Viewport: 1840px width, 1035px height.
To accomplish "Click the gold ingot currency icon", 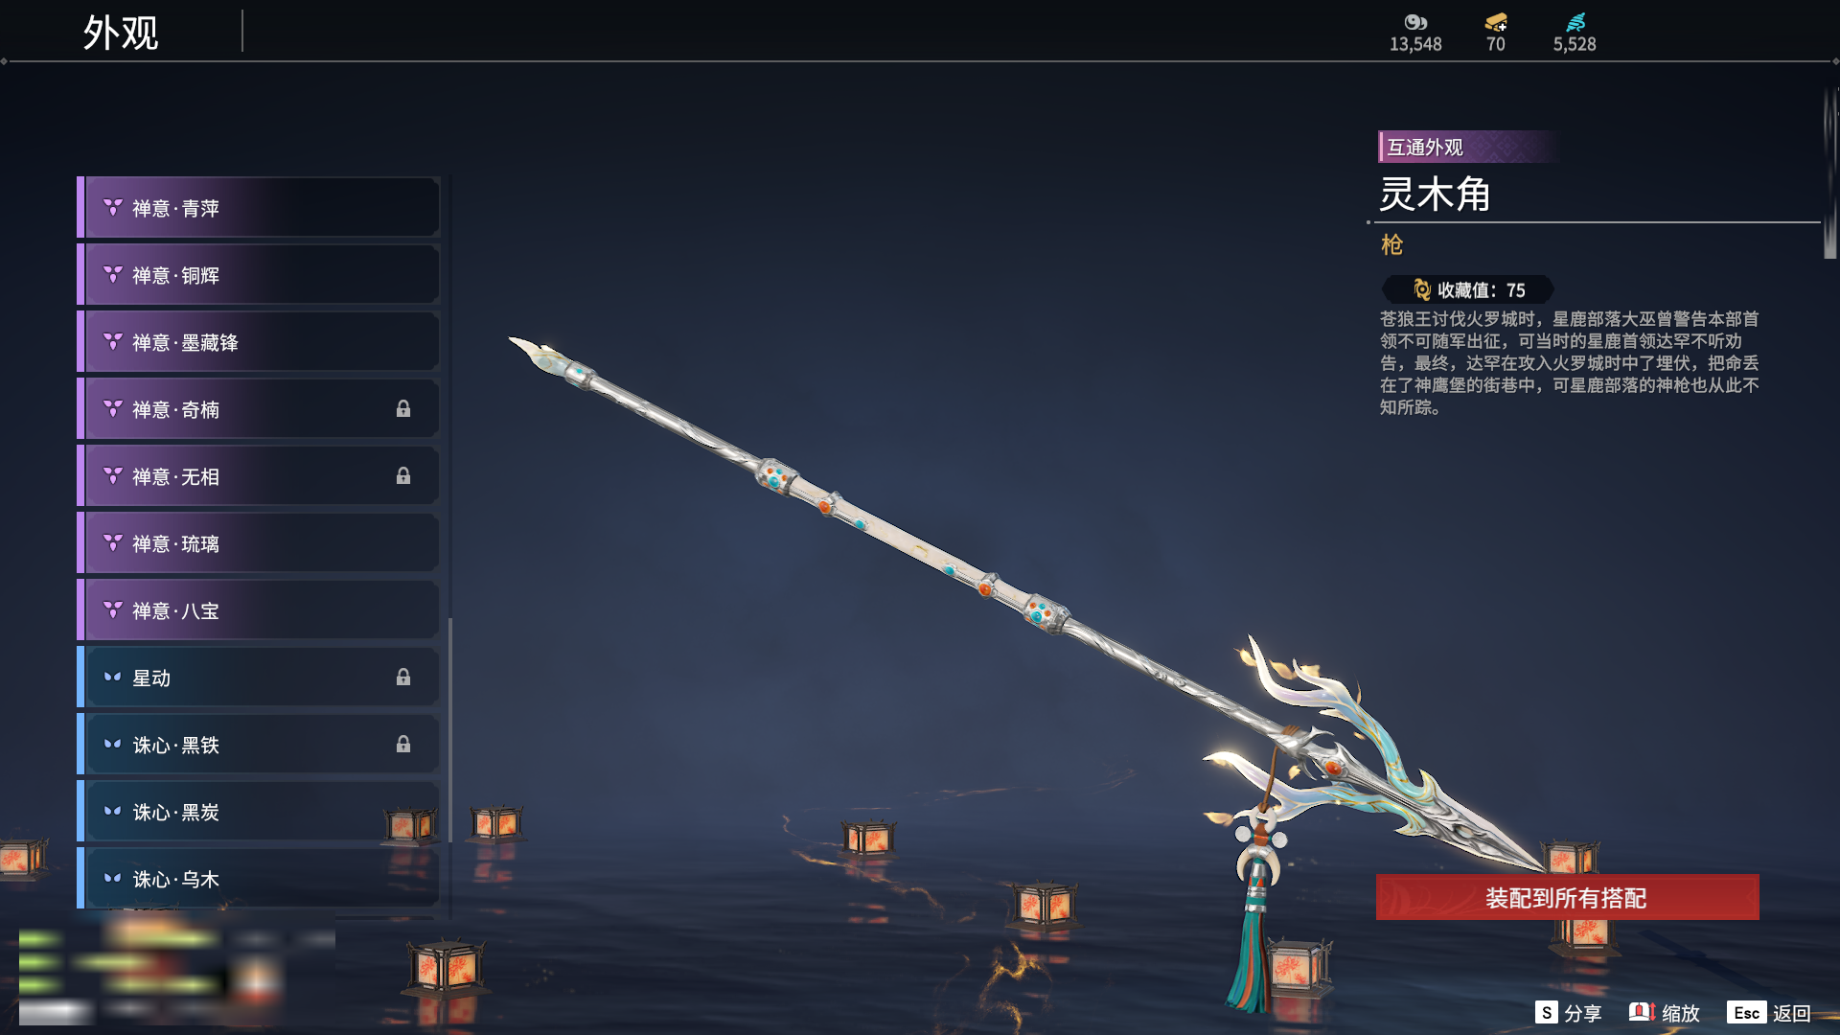I will 1496,22.
